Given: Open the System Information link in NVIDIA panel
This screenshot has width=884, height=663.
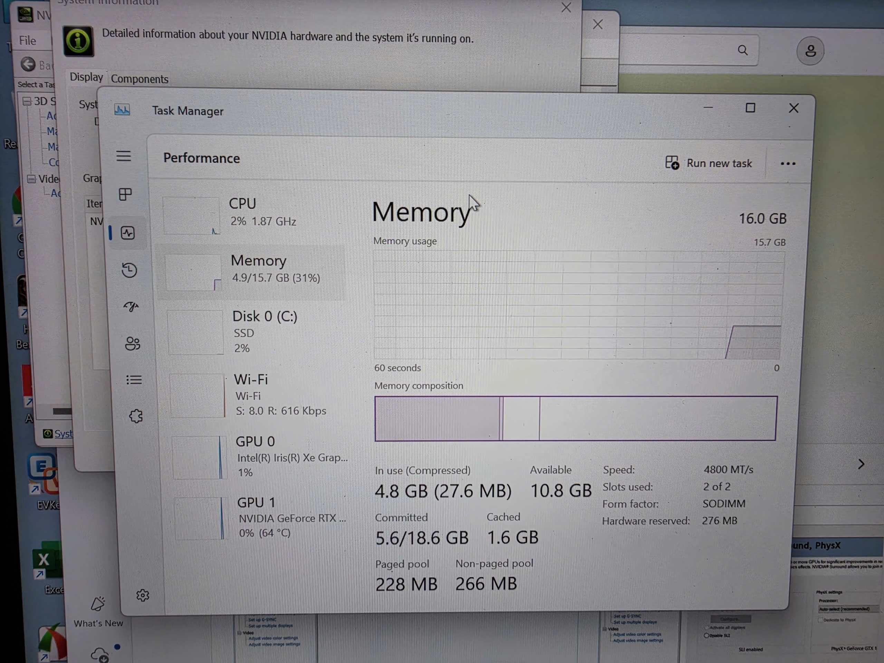Looking at the screenshot, I should (x=63, y=434).
